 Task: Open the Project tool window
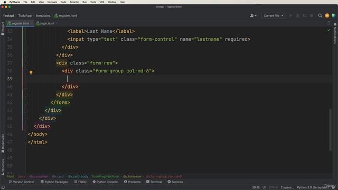(x=3, y=28)
